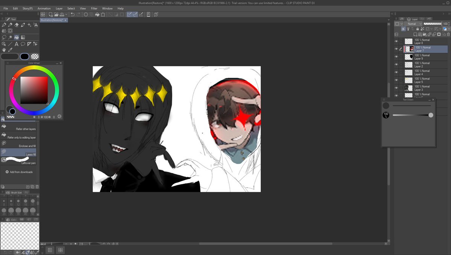Hide Layer 9 with its eye icon
Image resolution: width=451 pixels, height=255 pixels.
point(396,57)
